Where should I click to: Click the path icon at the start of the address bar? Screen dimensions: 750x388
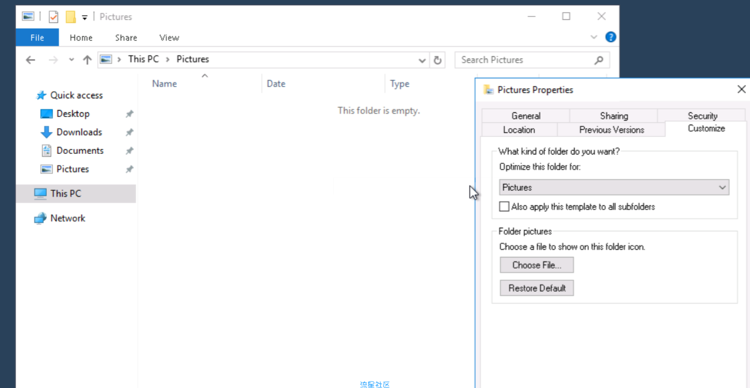106,59
